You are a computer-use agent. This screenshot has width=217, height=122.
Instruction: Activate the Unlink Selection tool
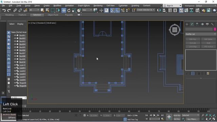pos(20,10)
